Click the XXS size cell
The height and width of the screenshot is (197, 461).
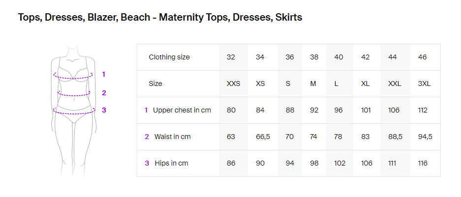[233, 84]
